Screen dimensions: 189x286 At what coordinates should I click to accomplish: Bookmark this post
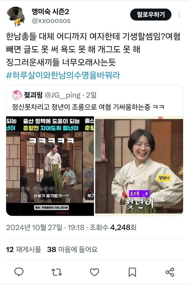tap(132, 272)
